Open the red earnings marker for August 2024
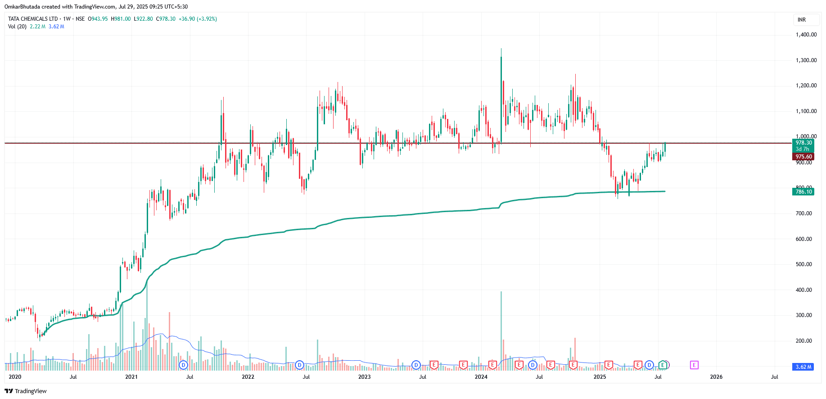Screen dimensions: 826x399 coord(550,365)
